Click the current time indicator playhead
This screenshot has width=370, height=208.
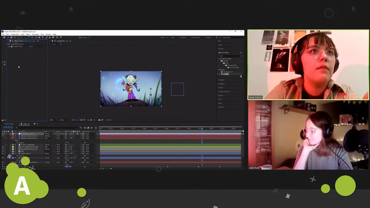[x=202, y=128]
